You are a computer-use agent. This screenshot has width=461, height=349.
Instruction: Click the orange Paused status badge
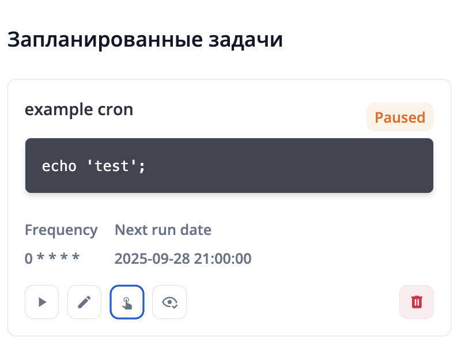tap(400, 117)
